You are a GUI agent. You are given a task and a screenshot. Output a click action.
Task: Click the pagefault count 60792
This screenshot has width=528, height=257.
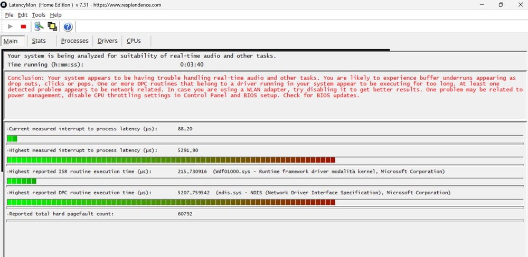tap(185, 214)
